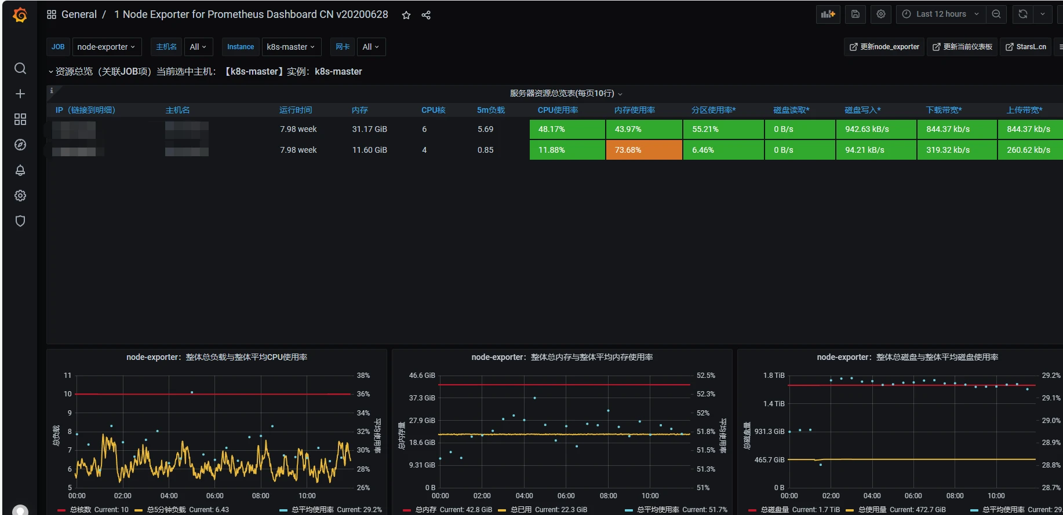Zoom out the time range
The width and height of the screenshot is (1063, 515).
tap(996, 14)
